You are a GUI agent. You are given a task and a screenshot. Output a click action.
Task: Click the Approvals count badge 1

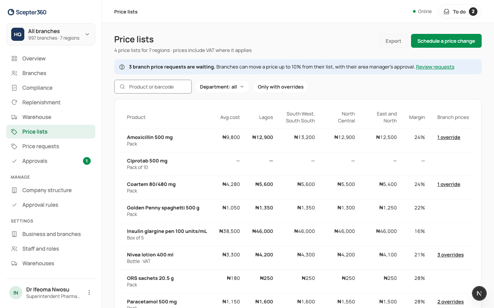[87, 161]
